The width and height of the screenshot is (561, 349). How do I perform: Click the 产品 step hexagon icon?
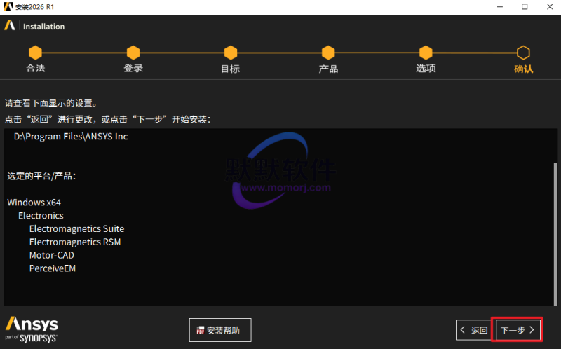click(x=327, y=53)
